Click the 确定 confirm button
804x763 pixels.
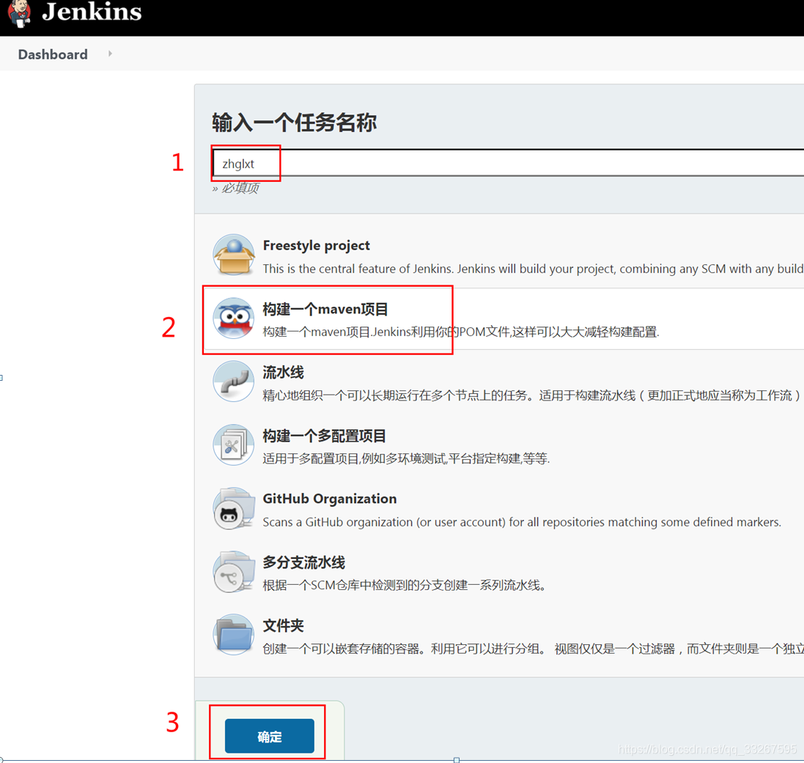(x=270, y=736)
